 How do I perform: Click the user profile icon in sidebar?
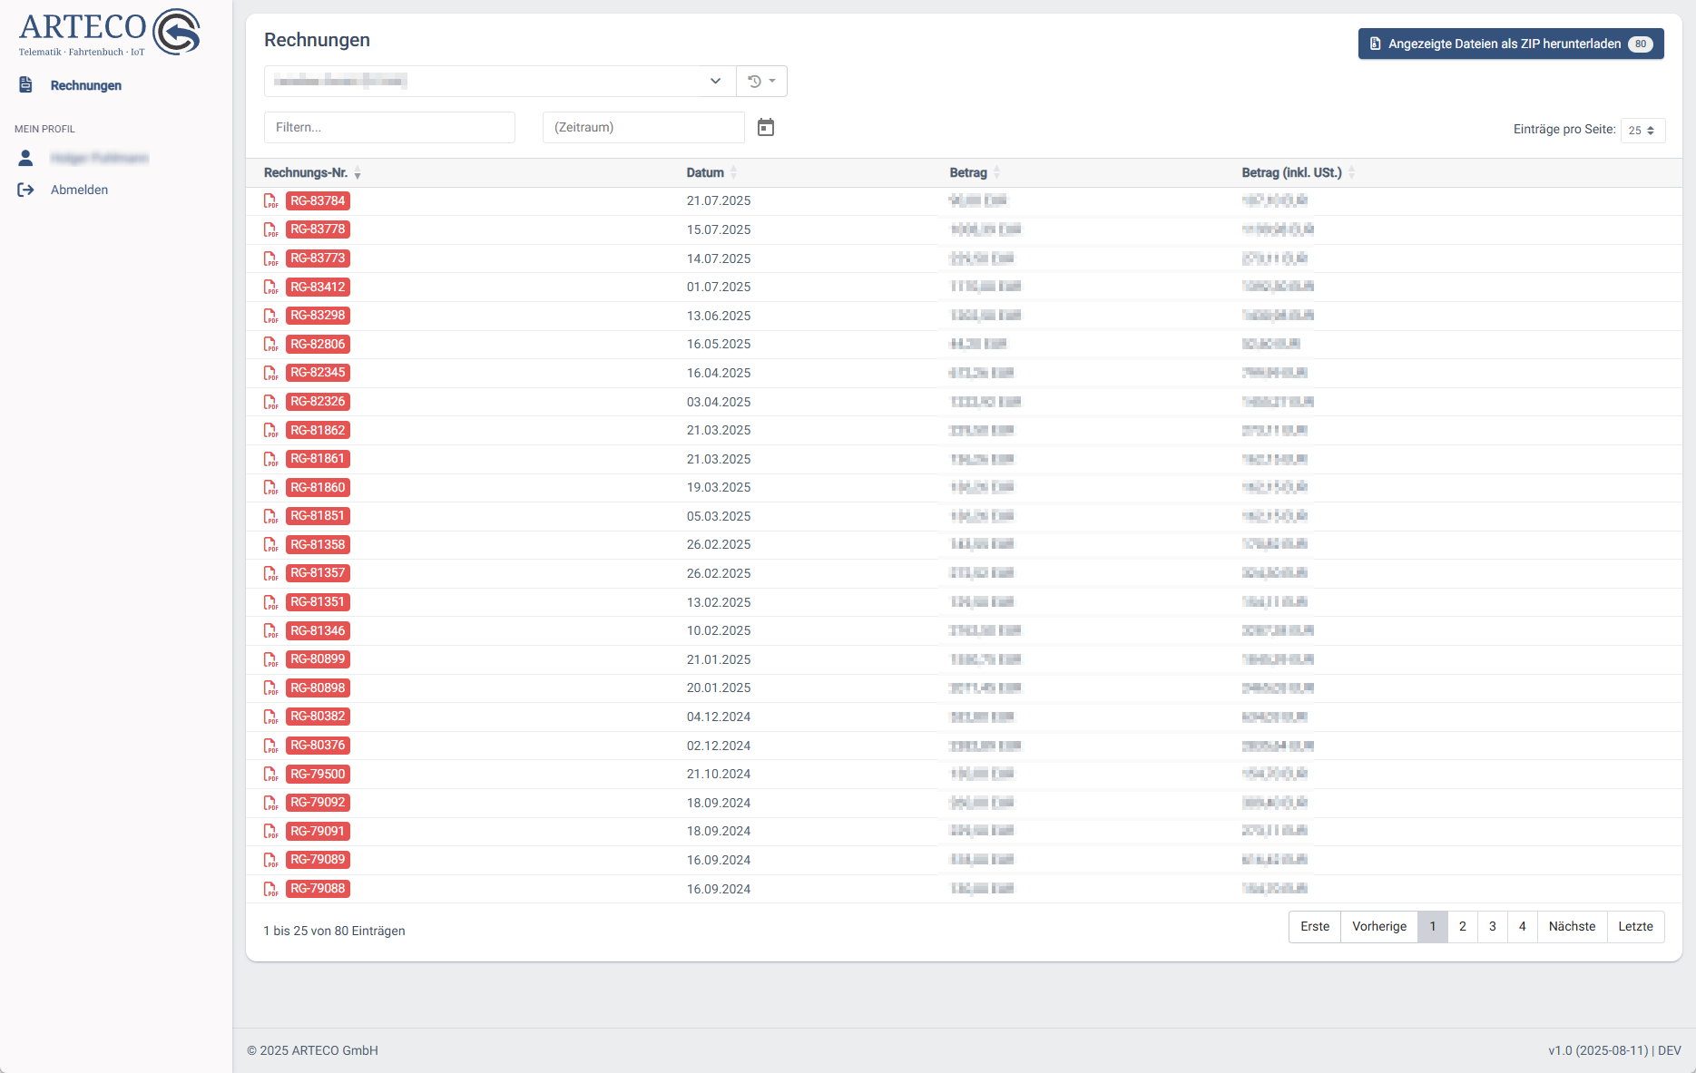(x=25, y=159)
